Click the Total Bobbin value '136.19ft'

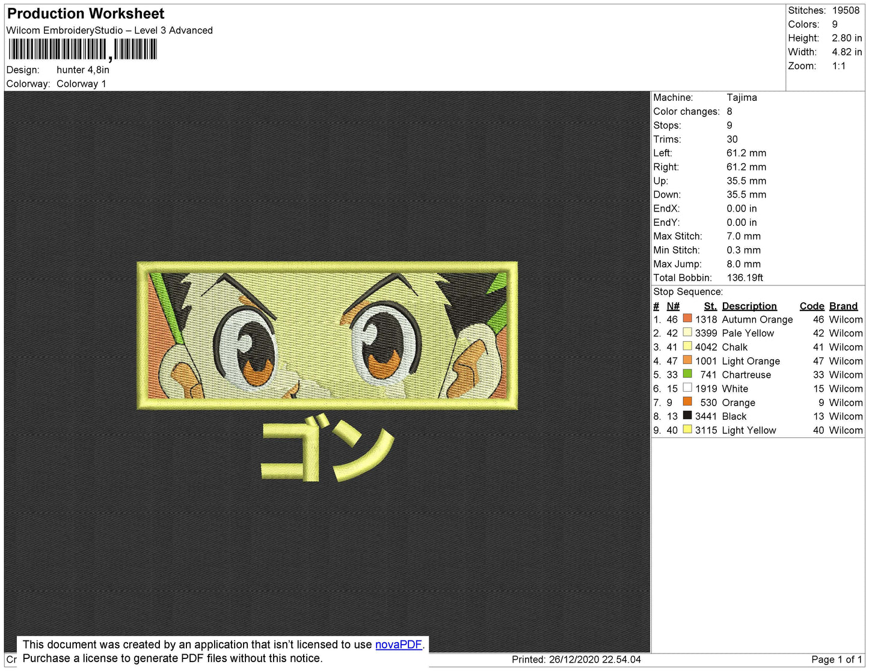coord(745,278)
